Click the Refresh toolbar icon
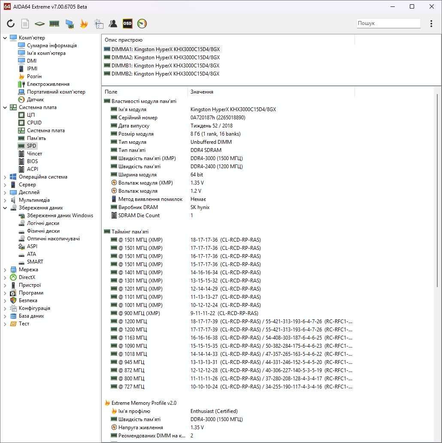The image size is (442, 443). click(x=11, y=24)
